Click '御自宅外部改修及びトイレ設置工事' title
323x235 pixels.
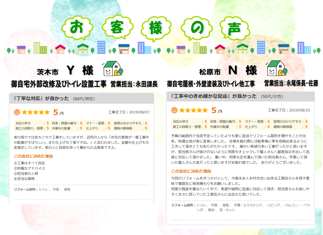59,84
